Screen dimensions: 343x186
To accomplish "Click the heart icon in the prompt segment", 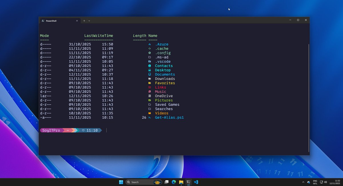I will (83, 130).
